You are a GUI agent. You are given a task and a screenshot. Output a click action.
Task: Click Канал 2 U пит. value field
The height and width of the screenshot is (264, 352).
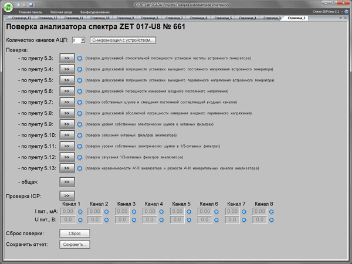point(95,220)
